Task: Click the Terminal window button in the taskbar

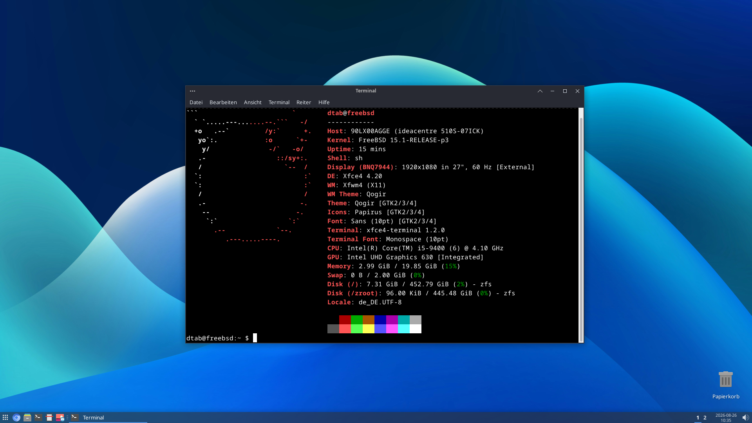Action: point(108,418)
